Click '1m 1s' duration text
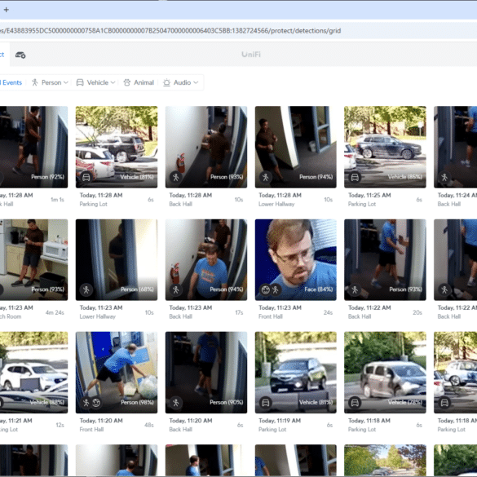The image size is (477, 477). pyautogui.click(x=57, y=200)
